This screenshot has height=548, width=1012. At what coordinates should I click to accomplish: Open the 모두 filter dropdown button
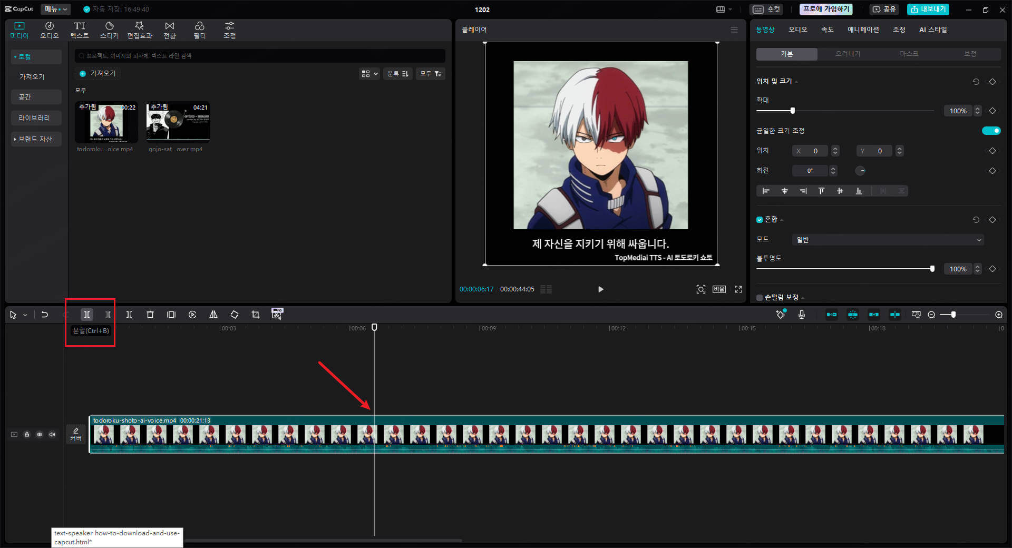431,74
